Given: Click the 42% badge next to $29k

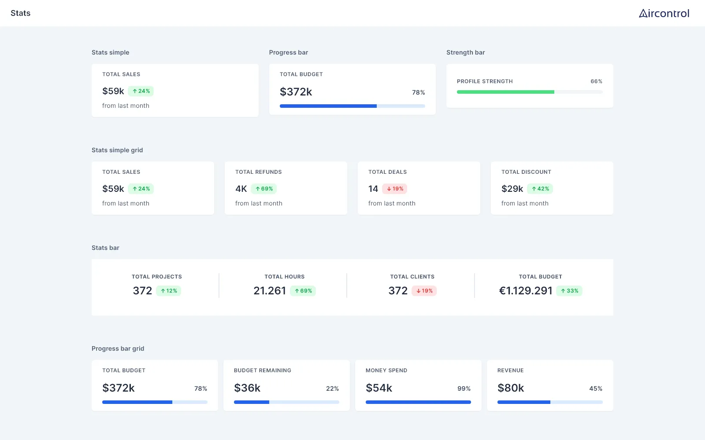Looking at the screenshot, I should (540, 189).
